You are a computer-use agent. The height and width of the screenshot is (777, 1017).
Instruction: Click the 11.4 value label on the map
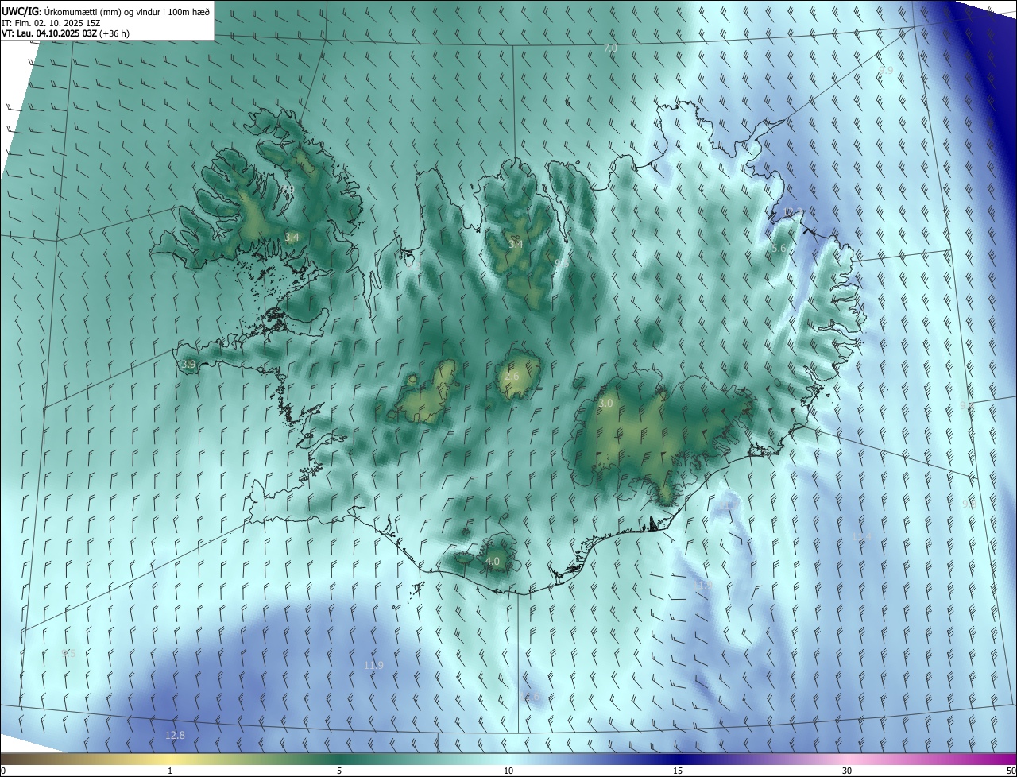[862, 537]
